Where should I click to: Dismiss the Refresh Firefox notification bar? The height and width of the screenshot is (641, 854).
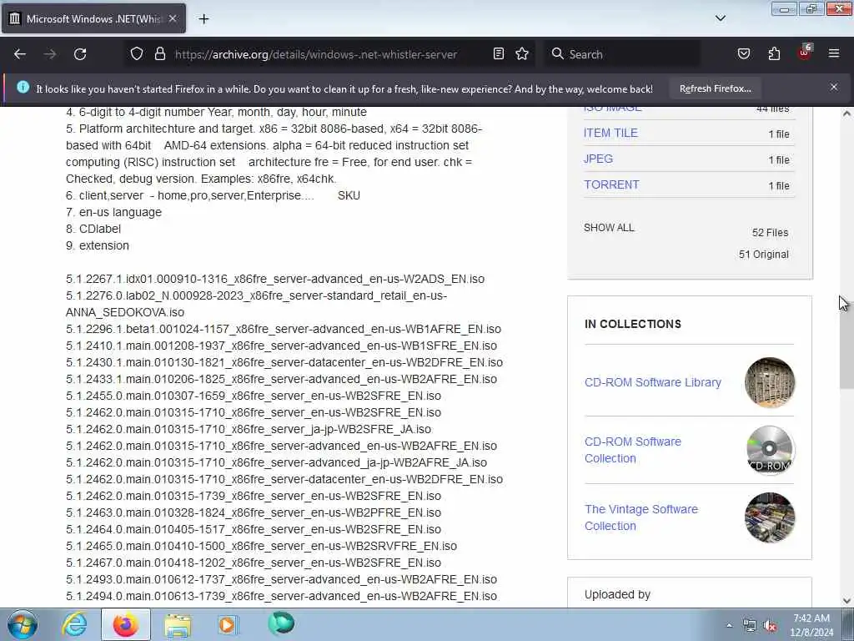(834, 87)
